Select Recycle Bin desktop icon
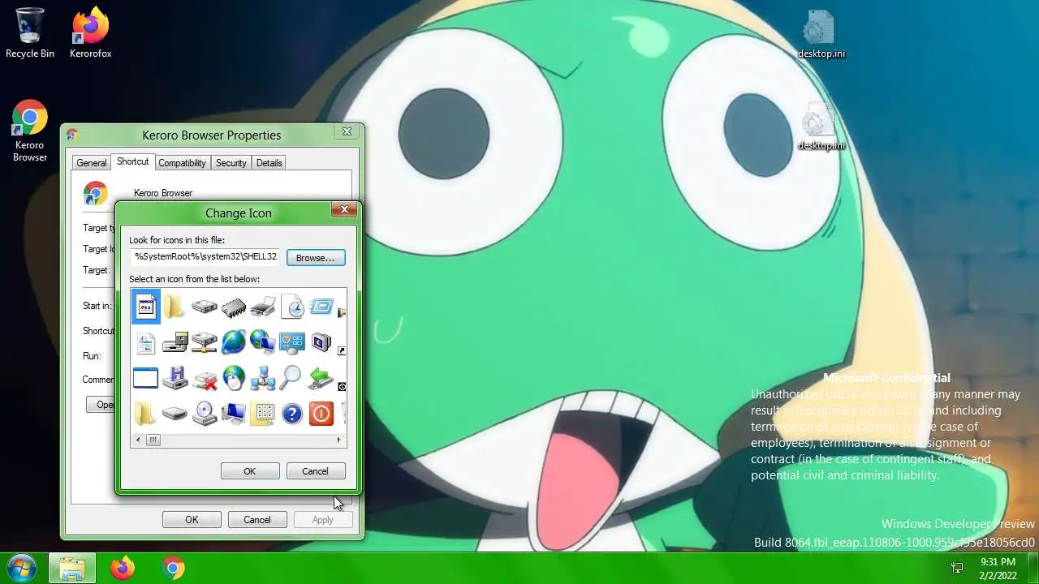Screen dimensions: 1039x584 tap(30, 32)
